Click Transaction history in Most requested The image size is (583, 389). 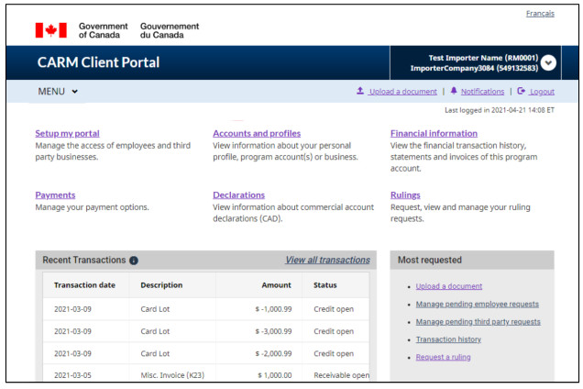coord(448,339)
